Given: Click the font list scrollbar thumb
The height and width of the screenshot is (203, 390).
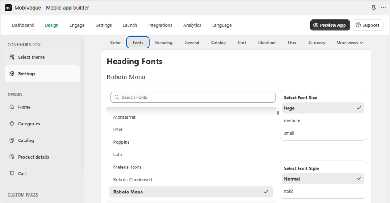Looking at the screenshot, I should (x=278, y=113).
